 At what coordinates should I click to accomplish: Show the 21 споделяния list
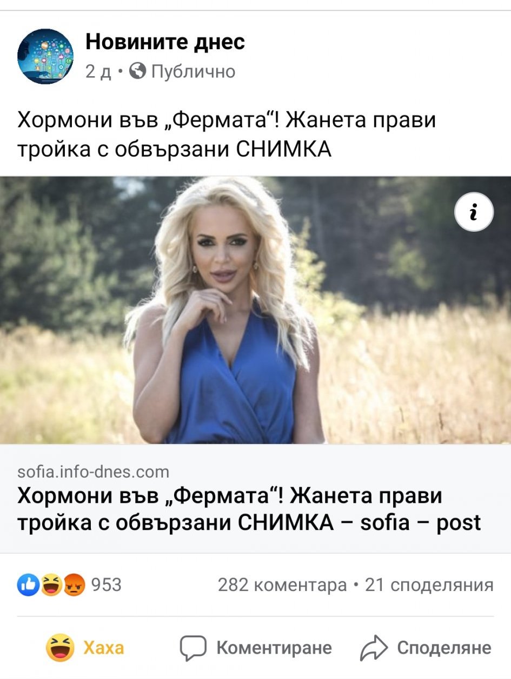(429, 585)
